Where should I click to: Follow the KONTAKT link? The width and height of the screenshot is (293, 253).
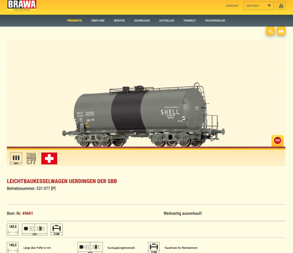232,6
